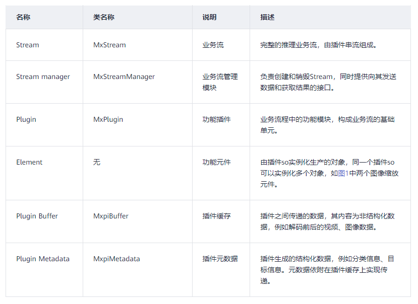The image size is (418, 304).
Task: Click the description starting 插件生成的结构化数据
Action: (x=327, y=270)
